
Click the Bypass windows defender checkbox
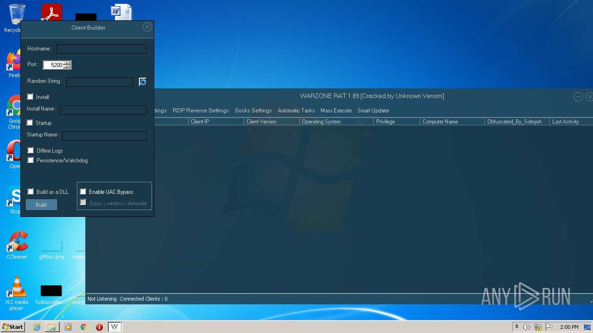[x=83, y=203]
